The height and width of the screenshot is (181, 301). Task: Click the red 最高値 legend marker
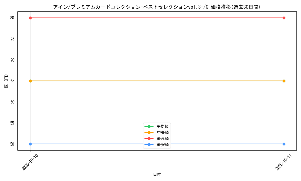pos(149,138)
